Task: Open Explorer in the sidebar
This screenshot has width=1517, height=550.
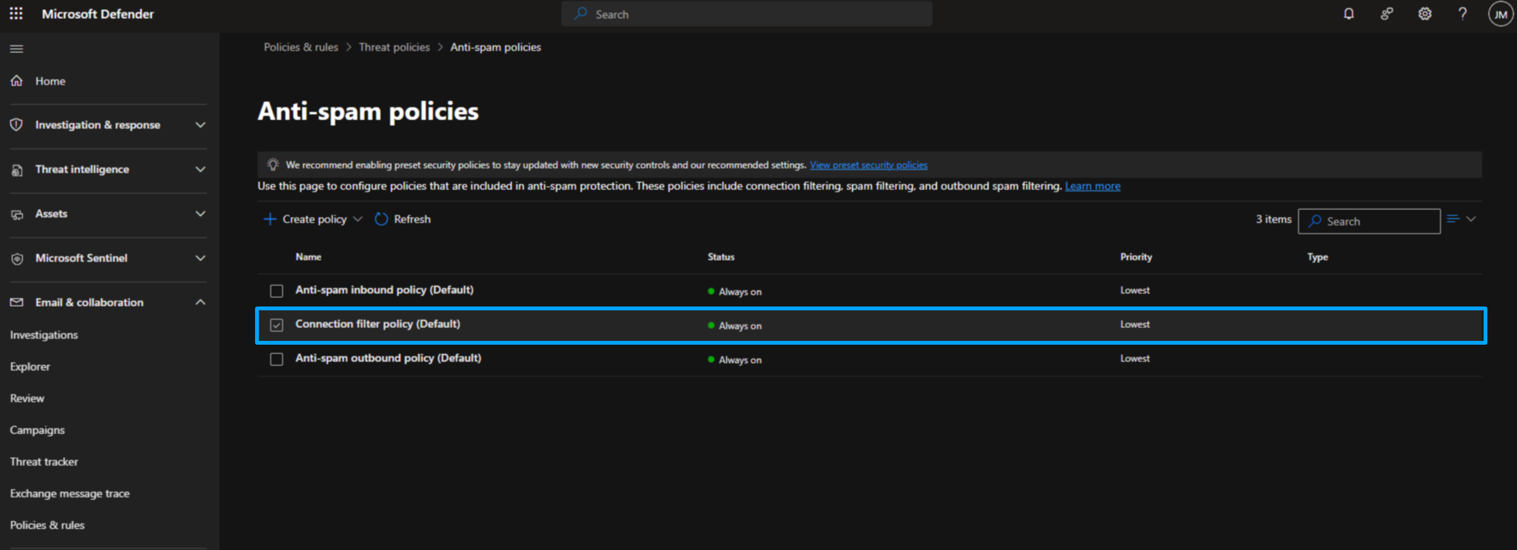Action: pos(30,366)
